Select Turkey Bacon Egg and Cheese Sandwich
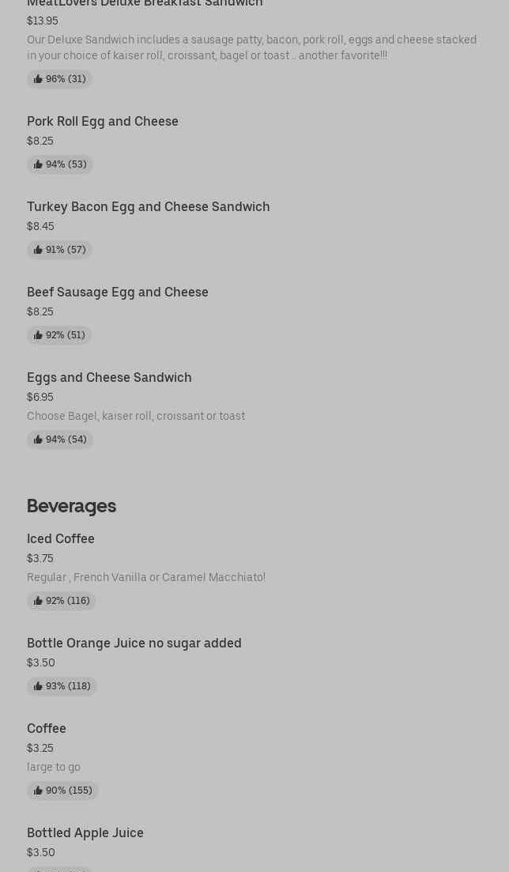The width and height of the screenshot is (509, 872). coord(149,206)
